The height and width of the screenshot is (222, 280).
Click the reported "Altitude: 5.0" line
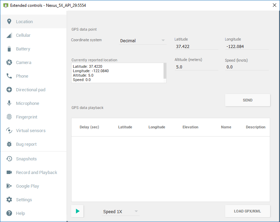click(x=83, y=75)
